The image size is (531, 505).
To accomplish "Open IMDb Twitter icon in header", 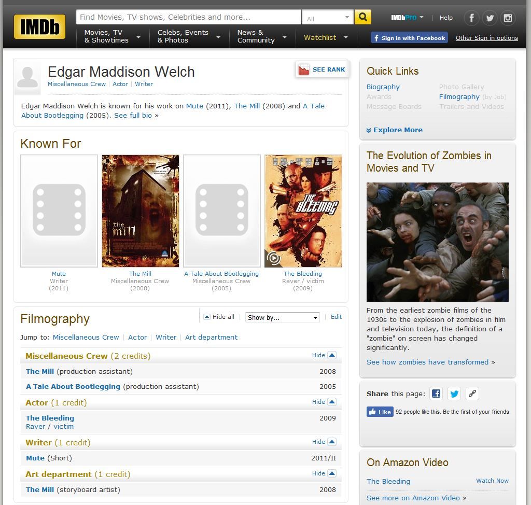I will (x=490, y=18).
